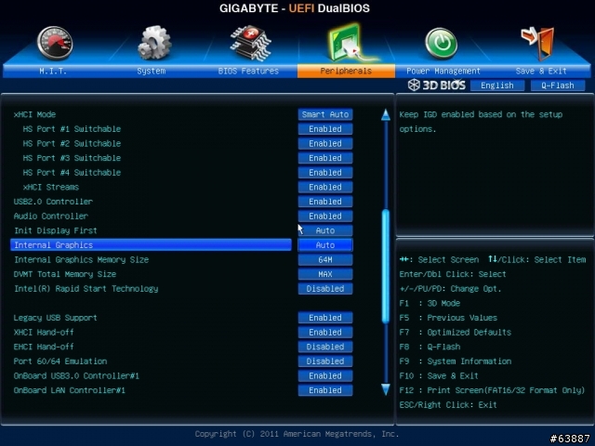This screenshot has width=595, height=446.
Task: Open Init Display First Auto option
Action: 325,230
